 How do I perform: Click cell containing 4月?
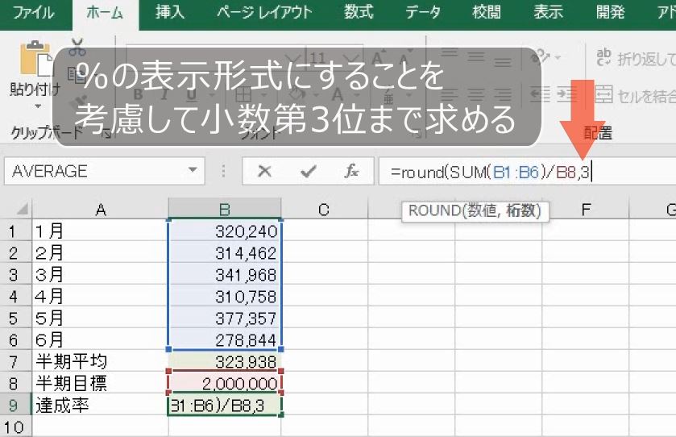100,297
